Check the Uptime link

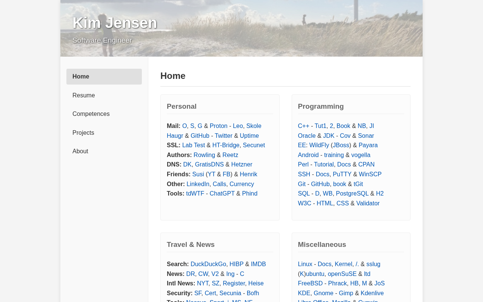[x=249, y=136]
